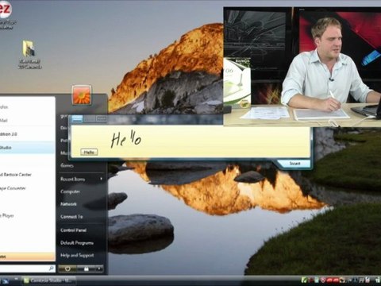381x286 pixels.
Task: Click the green pen icon in the system tray
Action: (304, 280)
